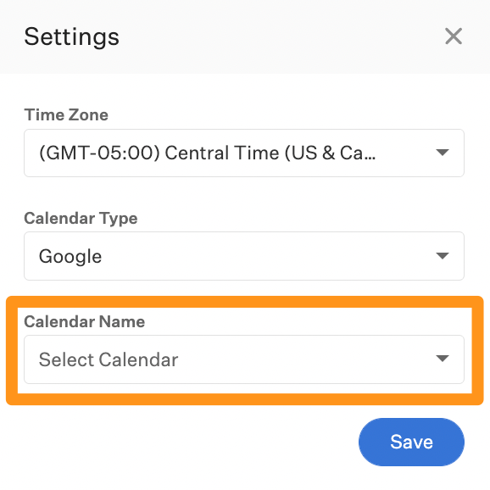
Task: Dismiss Settings using the gray X icon
Action: coord(454,36)
